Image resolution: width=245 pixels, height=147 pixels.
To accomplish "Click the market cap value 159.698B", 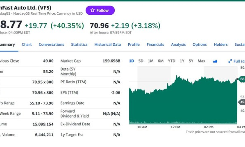I will click(112, 61).
